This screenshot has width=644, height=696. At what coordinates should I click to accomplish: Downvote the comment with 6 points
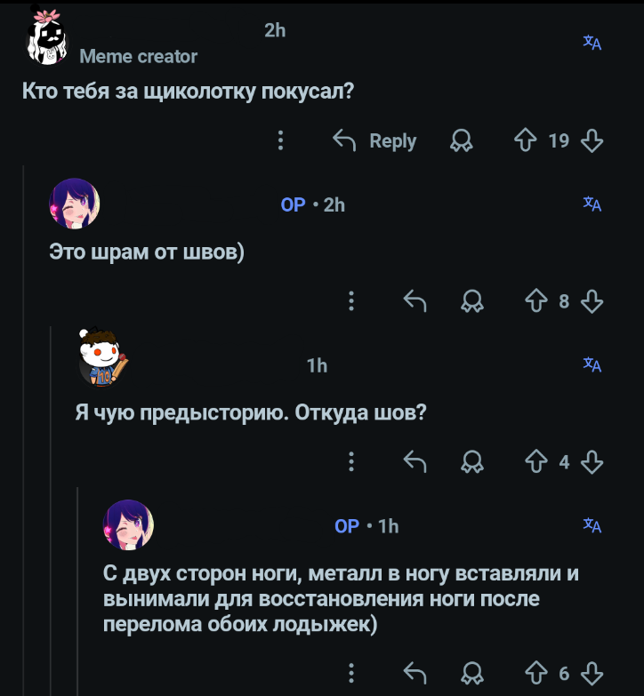(x=592, y=673)
